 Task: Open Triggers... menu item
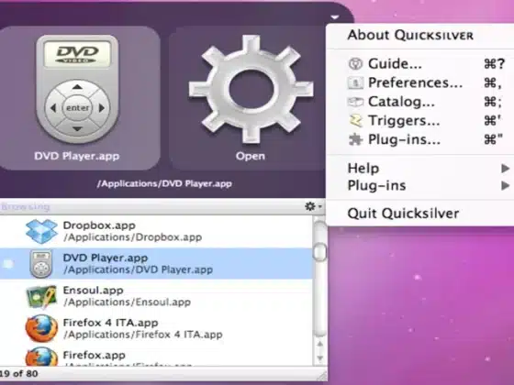[x=420, y=120]
